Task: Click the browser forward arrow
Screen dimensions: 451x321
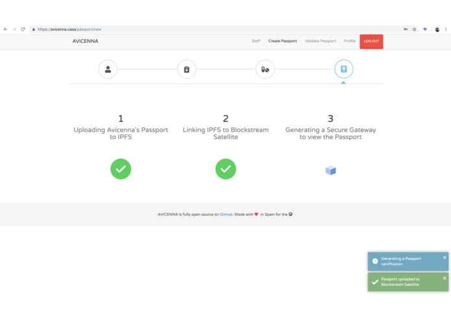Action: 14,29
